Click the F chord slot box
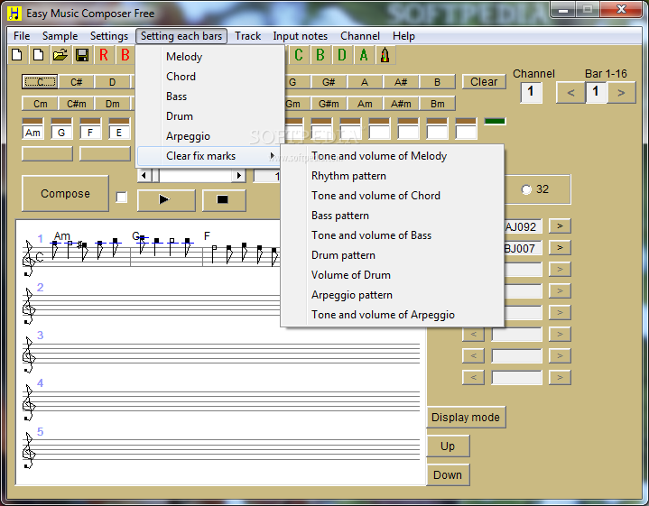Image resolution: width=649 pixels, height=506 pixels. pyautogui.click(x=90, y=133)
